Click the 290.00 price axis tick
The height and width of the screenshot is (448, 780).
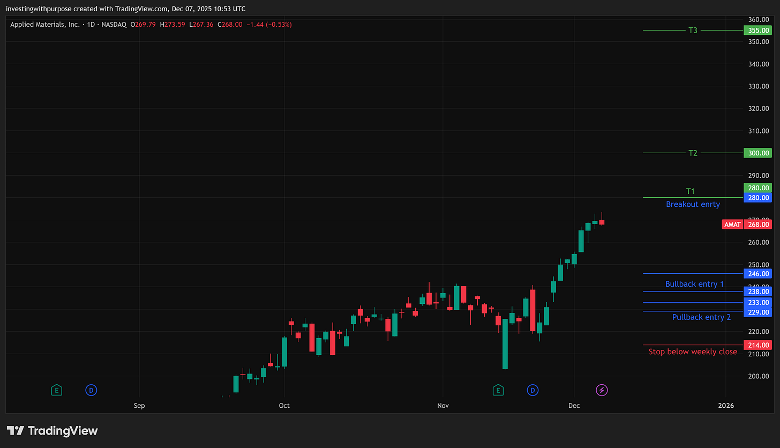coord(759,176)
